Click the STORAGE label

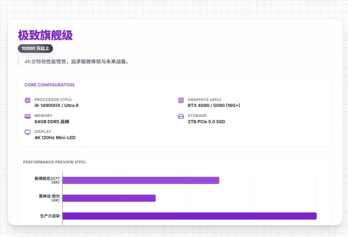point(197,116)
